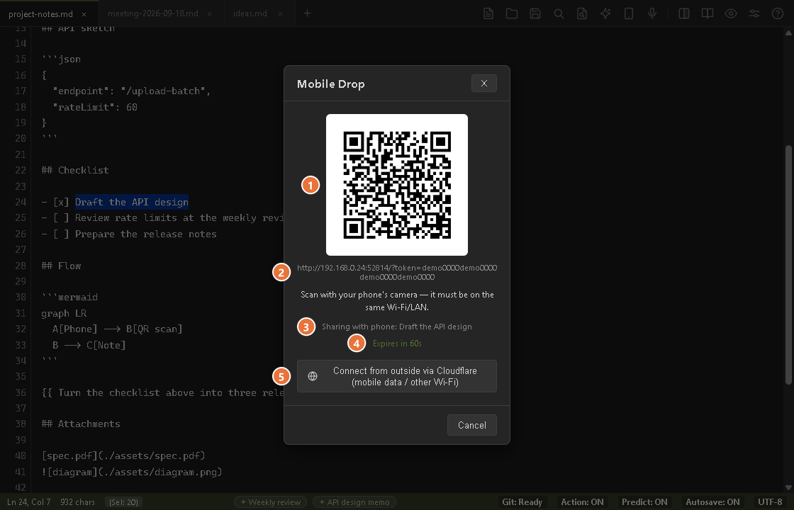The image size is (794, 510).
Task: Toggle split view columns icon
Action: [683, 13]
